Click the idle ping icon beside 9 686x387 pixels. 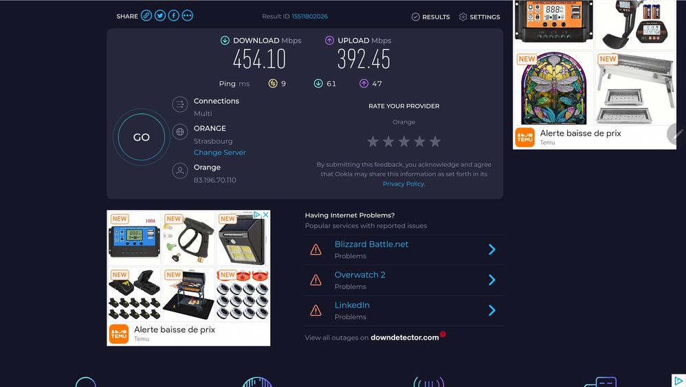click(x=273, y=84)
